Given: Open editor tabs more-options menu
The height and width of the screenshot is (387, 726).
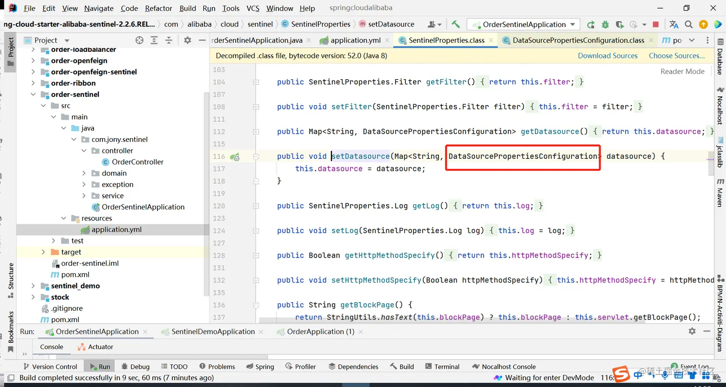Looking at the screenshot, I should (707, 40).
